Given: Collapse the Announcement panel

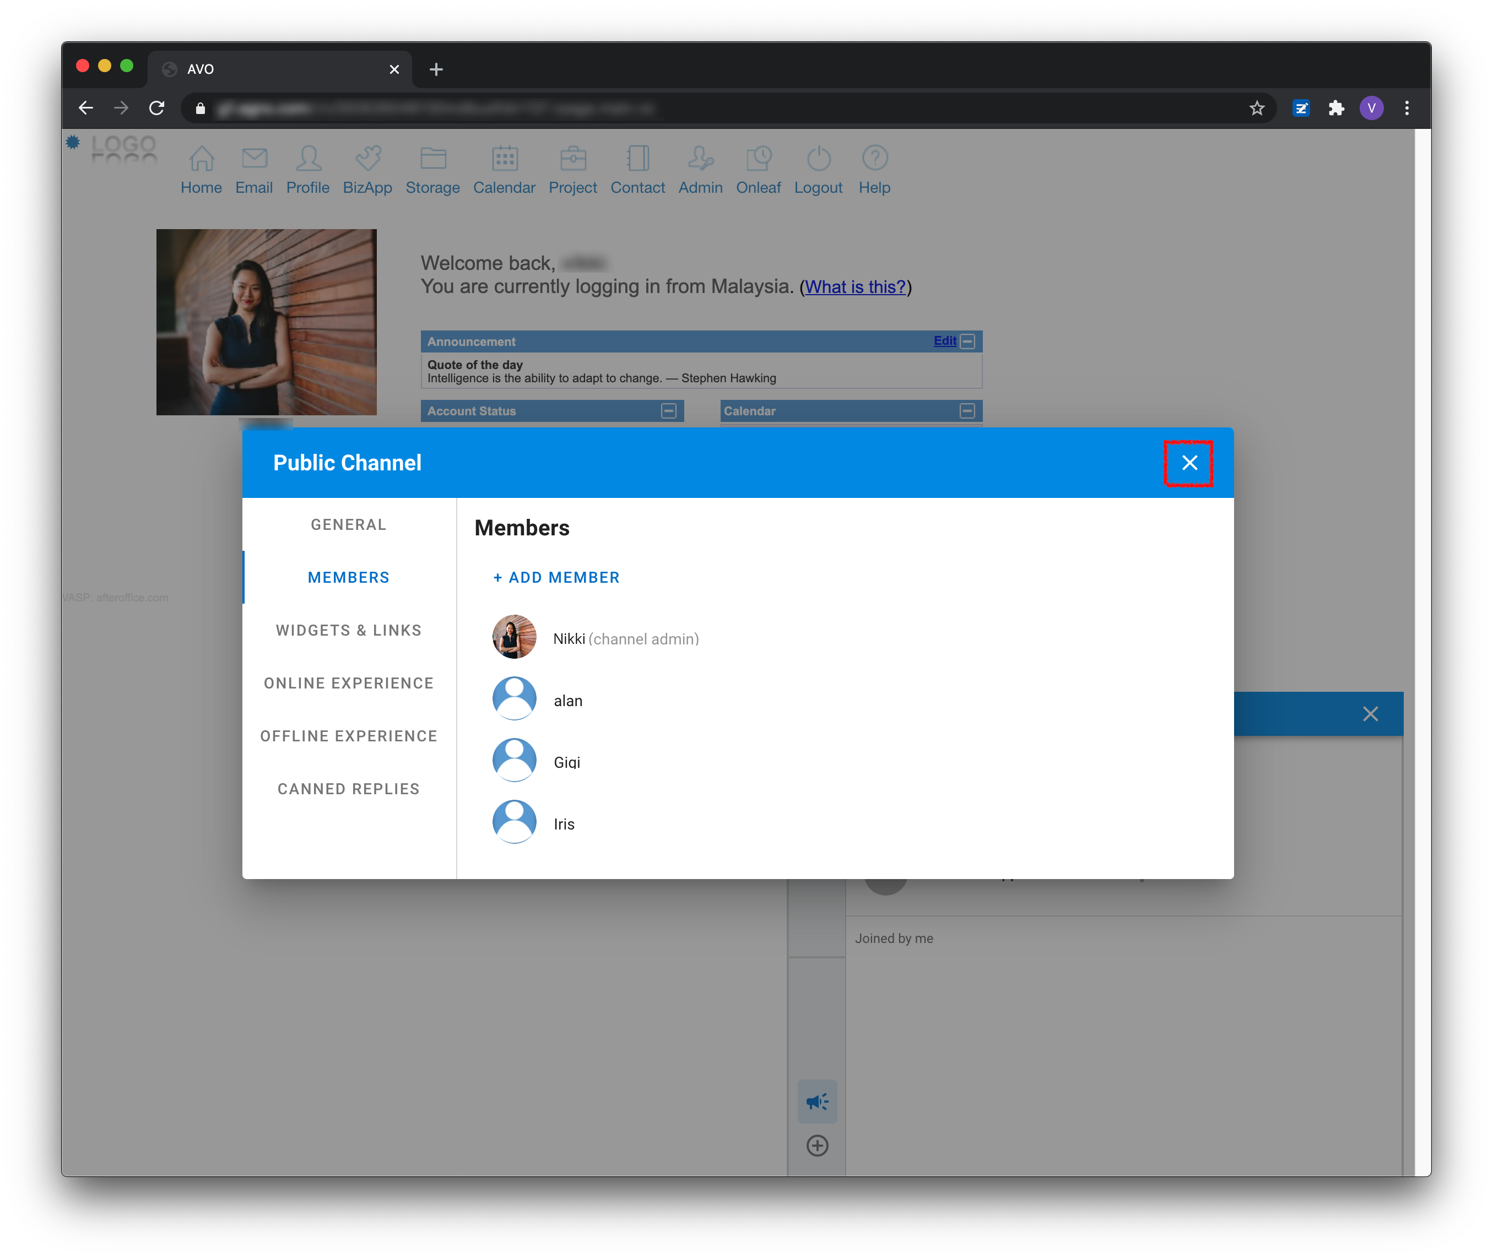Looking at the screenshot, I should (x=967, y=341).
